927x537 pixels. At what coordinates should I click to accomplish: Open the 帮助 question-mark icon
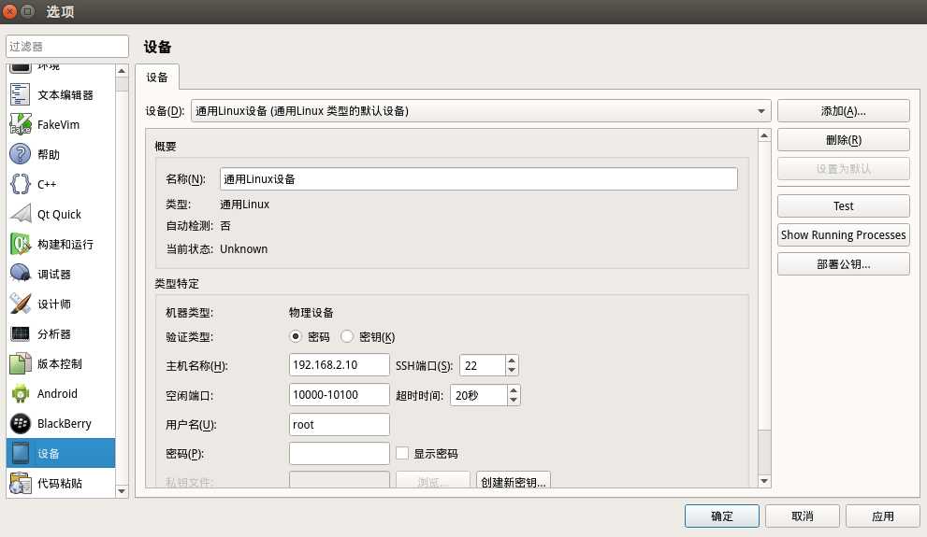(x=20, y=154)
